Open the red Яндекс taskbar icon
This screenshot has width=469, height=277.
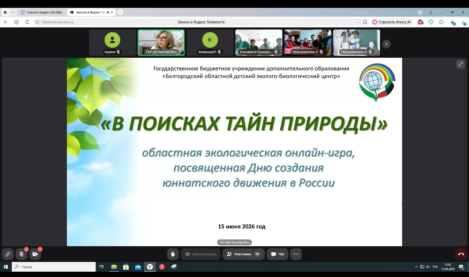click(162, 267)
